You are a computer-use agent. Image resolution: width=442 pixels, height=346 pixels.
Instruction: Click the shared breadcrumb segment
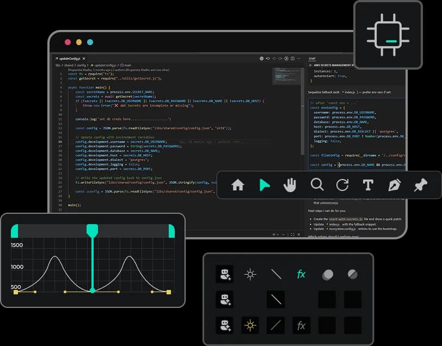(69, 65)
